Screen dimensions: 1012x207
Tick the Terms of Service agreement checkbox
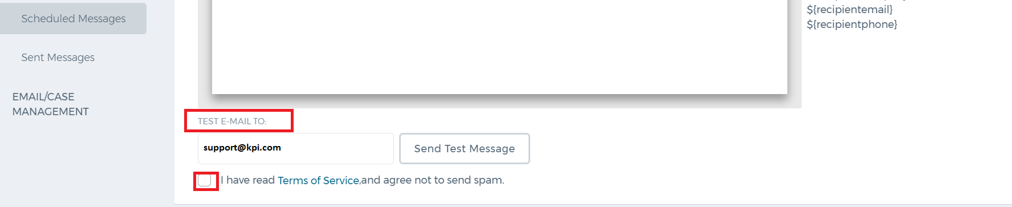click(x=205, y=181)
